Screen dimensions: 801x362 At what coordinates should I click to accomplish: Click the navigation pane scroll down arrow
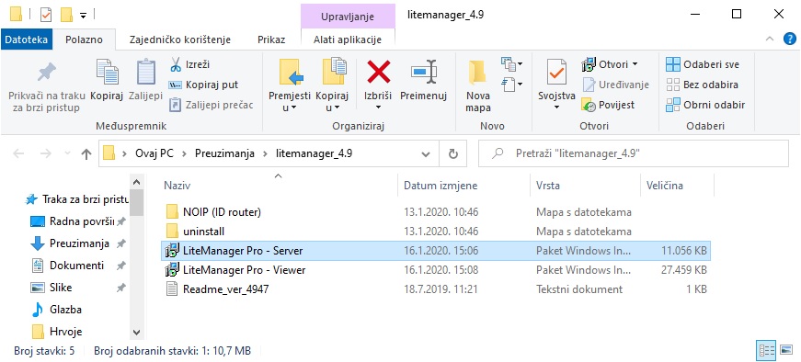136,332
